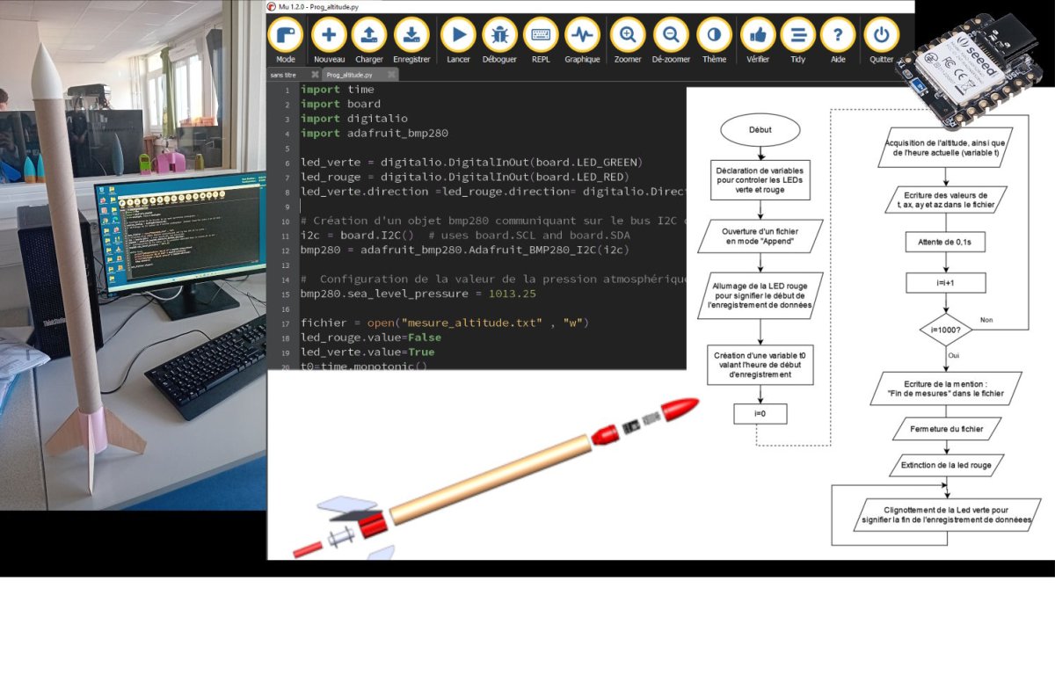This screenshot has height=697, width=1055.
Task: Toggle the editor Thème
Action: [x=714, y=36]
